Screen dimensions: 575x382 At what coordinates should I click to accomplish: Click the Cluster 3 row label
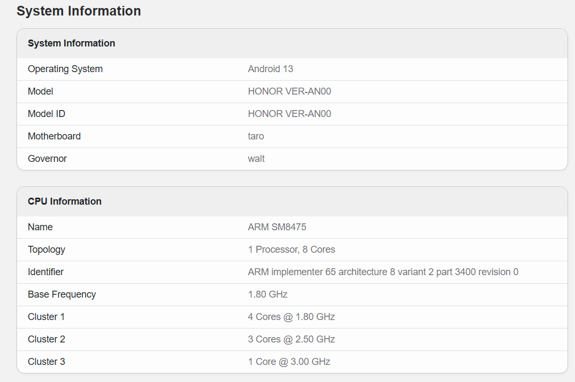pyautogui.click(x=46, y=362)
